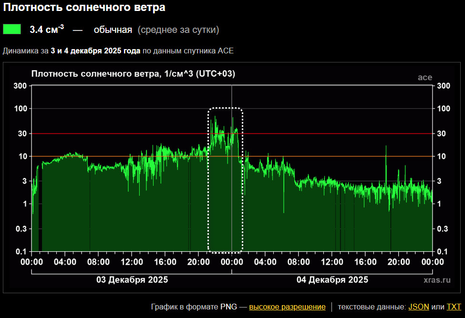Open the высокое разрешение PNG link
The width and height of the screenshot is (465, 318).
287,307
